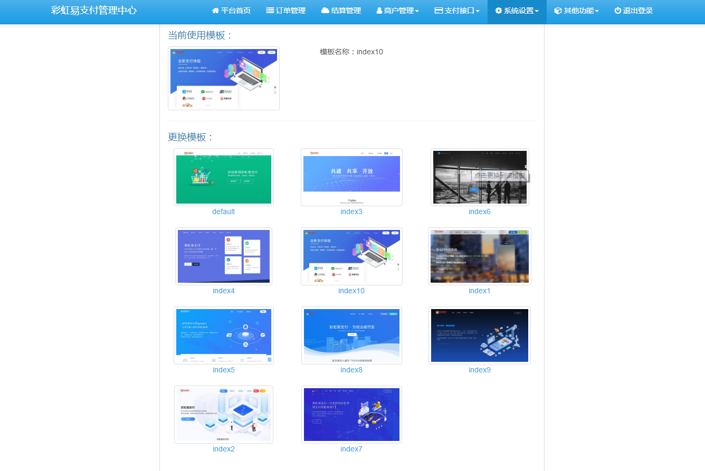Click the cube icon beside 其他功能
This screenshot has height=471, width=705.
(558, 11)
